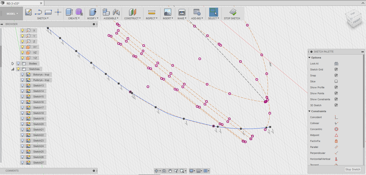Click the Coincident constraint icon
Image resolution: width=366 pixels, height=175 pixels.
pyautogui.click(x=336, y=117)
